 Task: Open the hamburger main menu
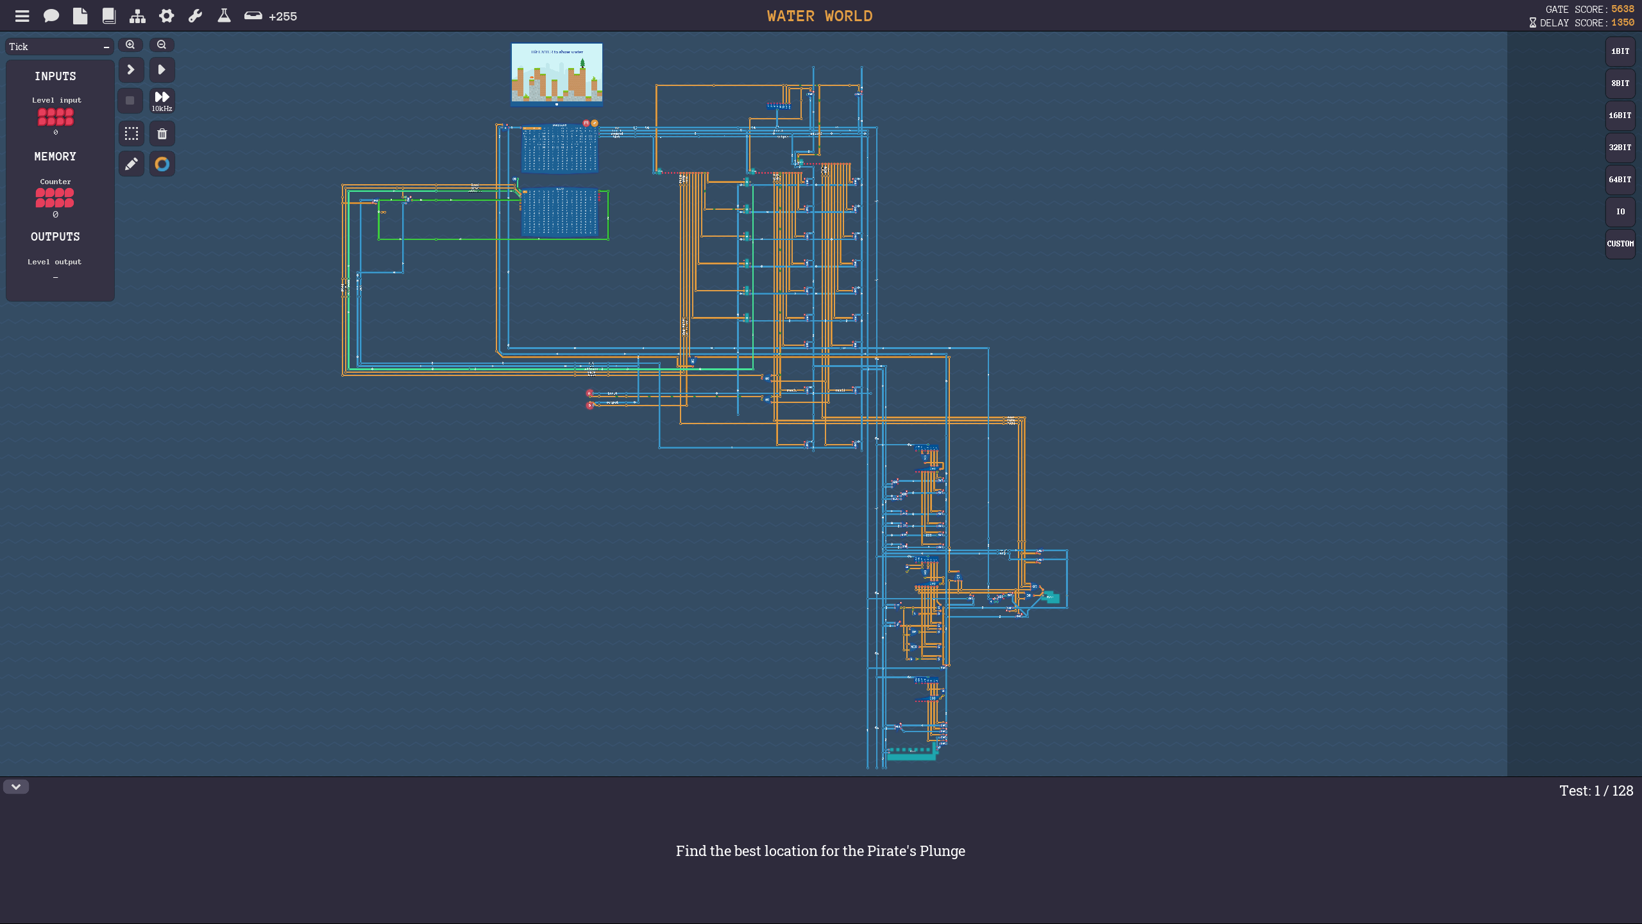pos(22,16)
